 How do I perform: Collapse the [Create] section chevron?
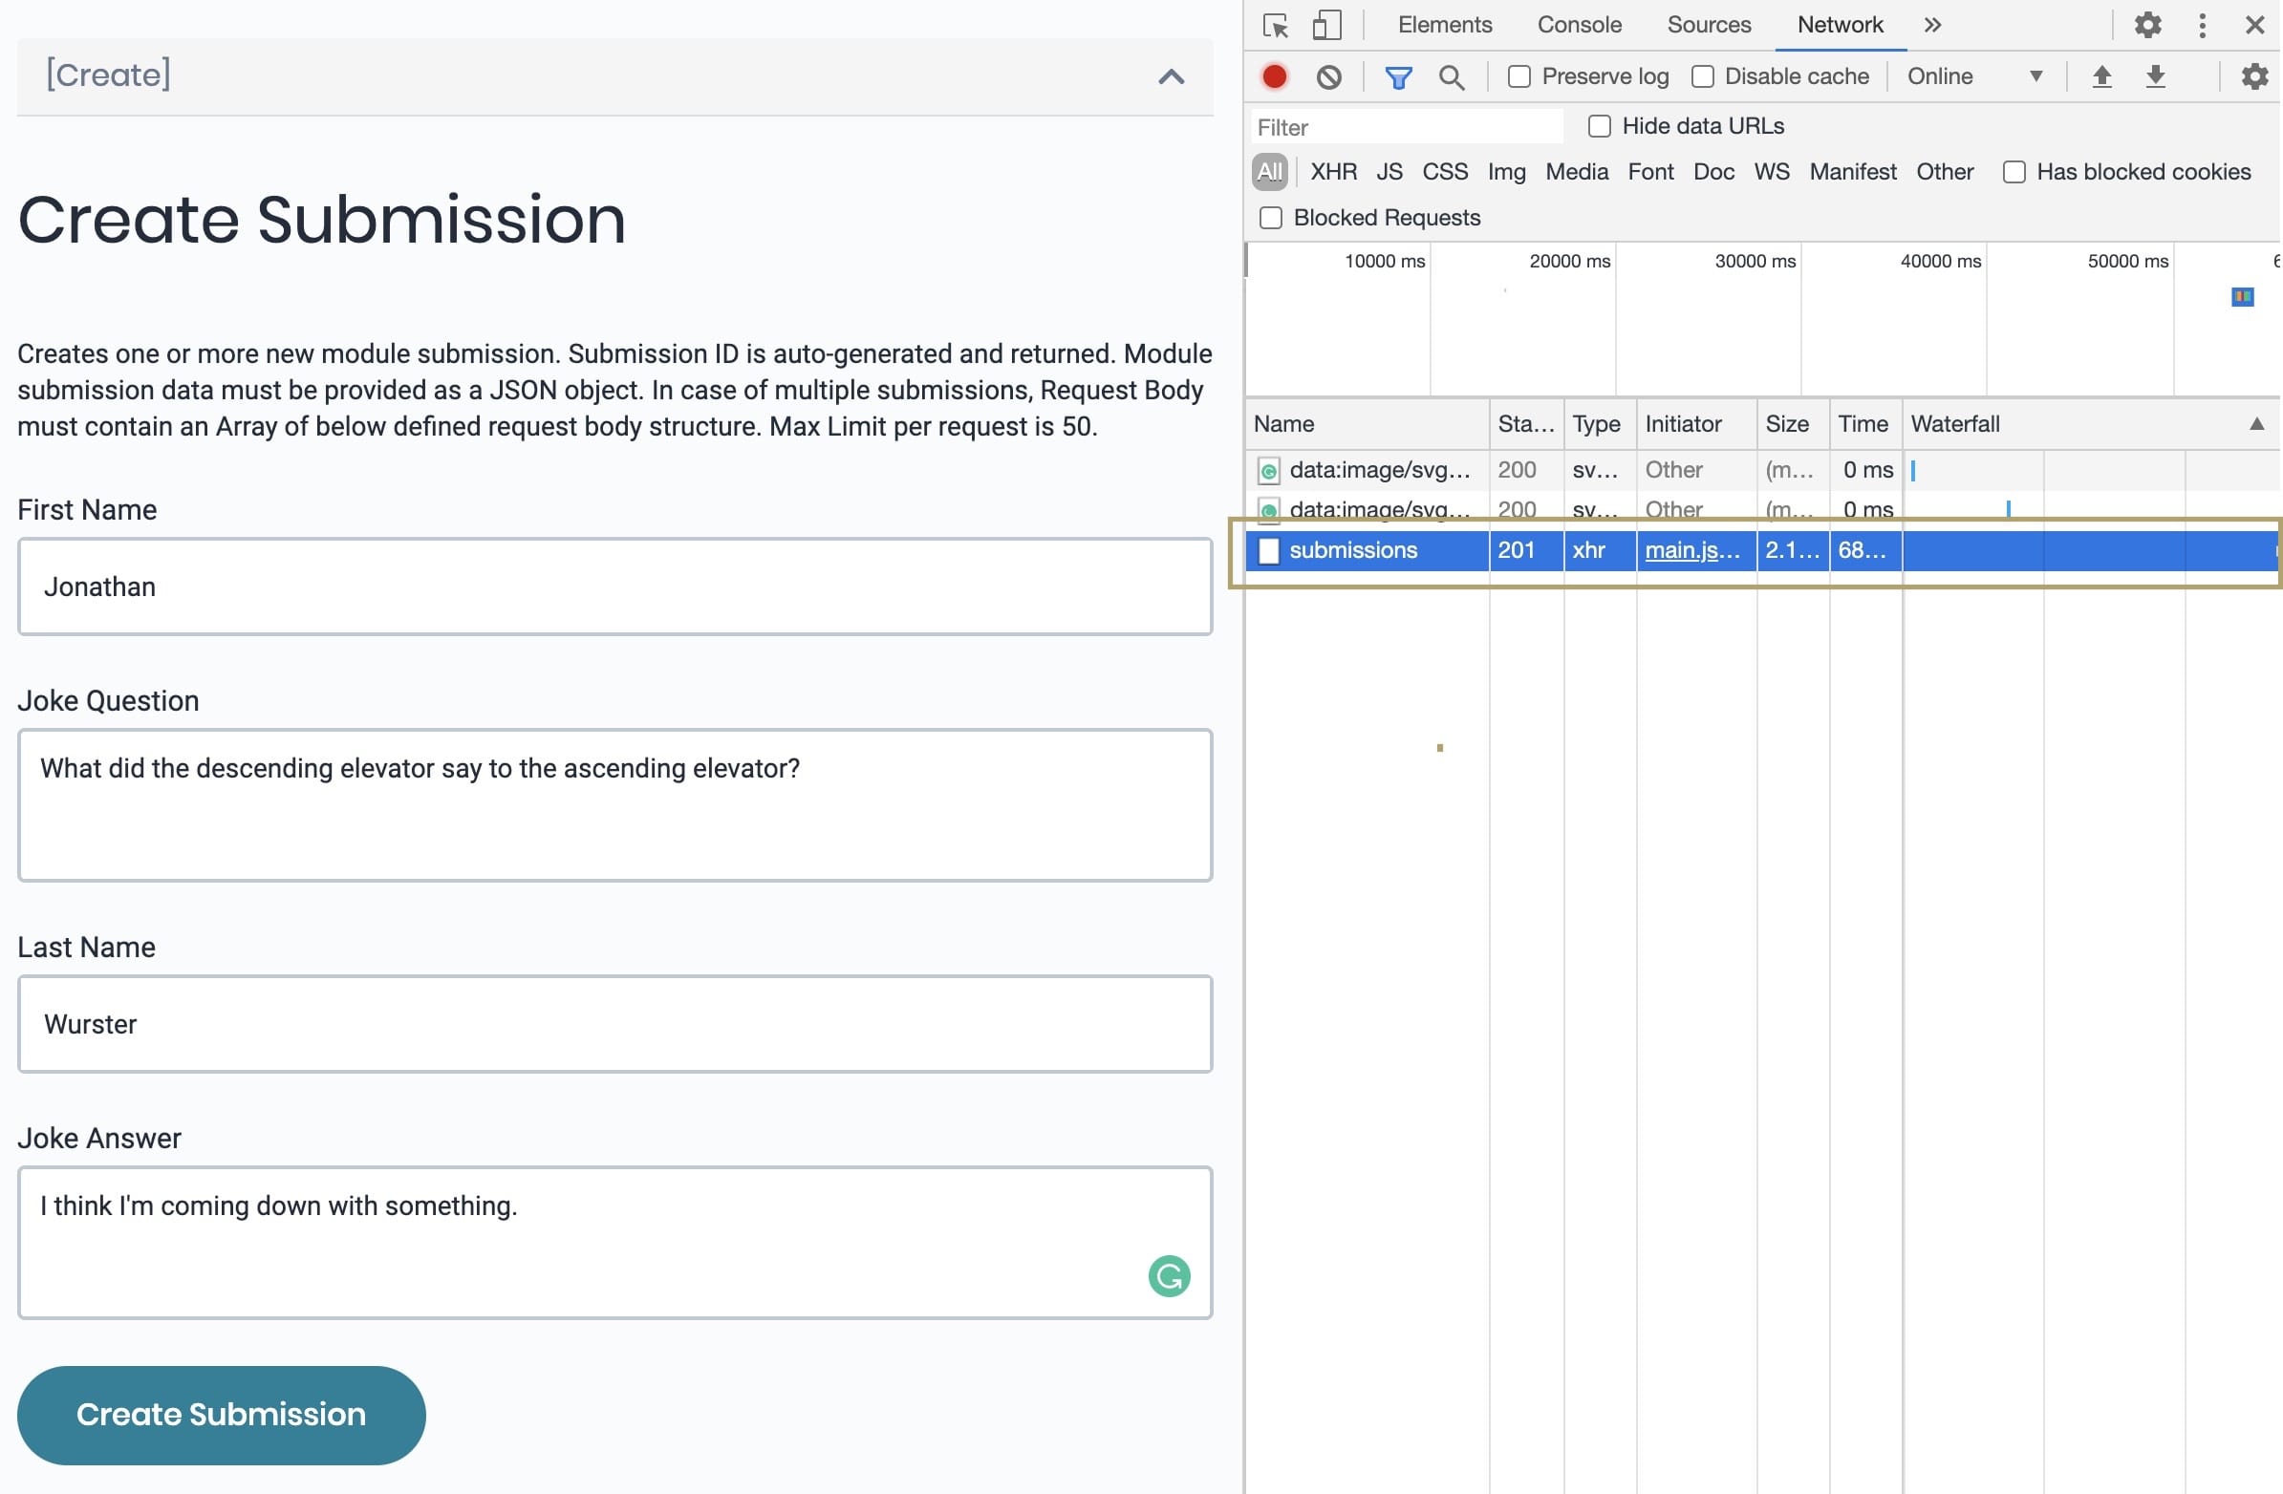pos(1172,76)
